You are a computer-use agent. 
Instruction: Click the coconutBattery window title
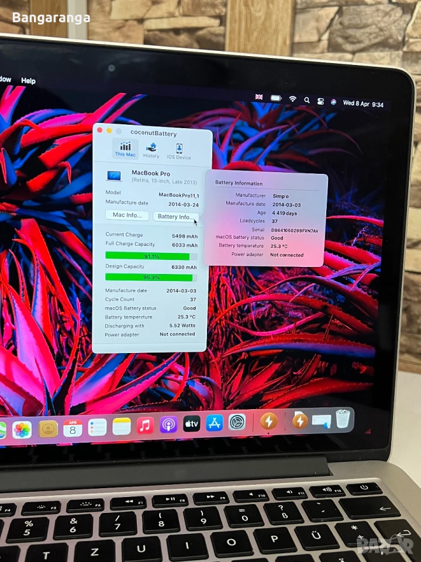pyautogui.click(x=154, y=133)
